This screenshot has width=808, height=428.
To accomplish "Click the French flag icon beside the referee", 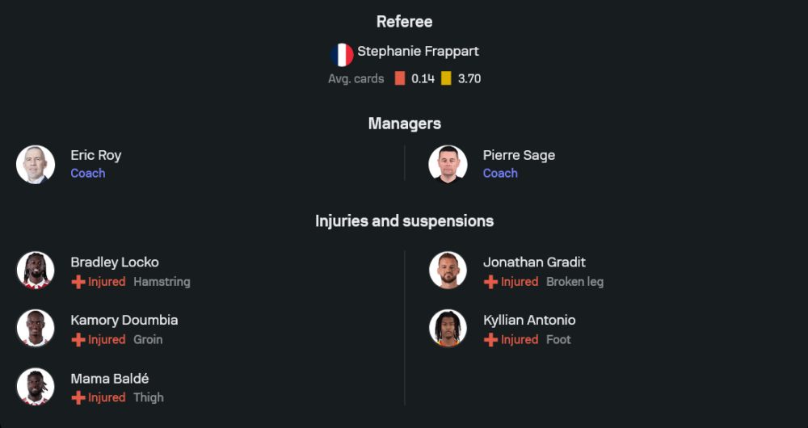I will tap(342, 55).
